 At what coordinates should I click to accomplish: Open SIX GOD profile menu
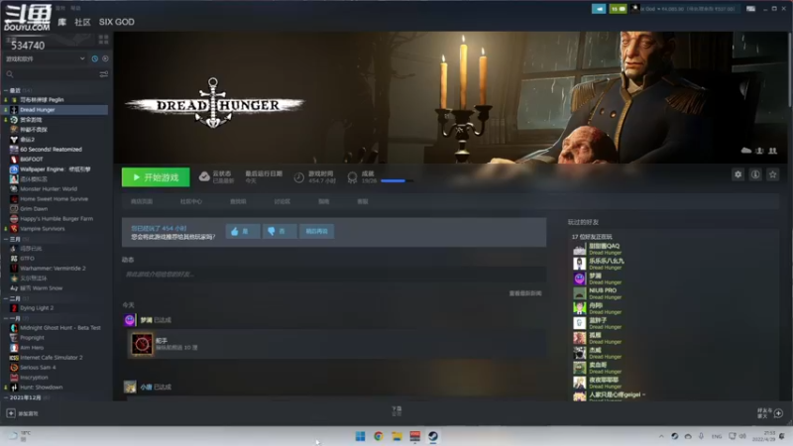click(x=117, y=22)
